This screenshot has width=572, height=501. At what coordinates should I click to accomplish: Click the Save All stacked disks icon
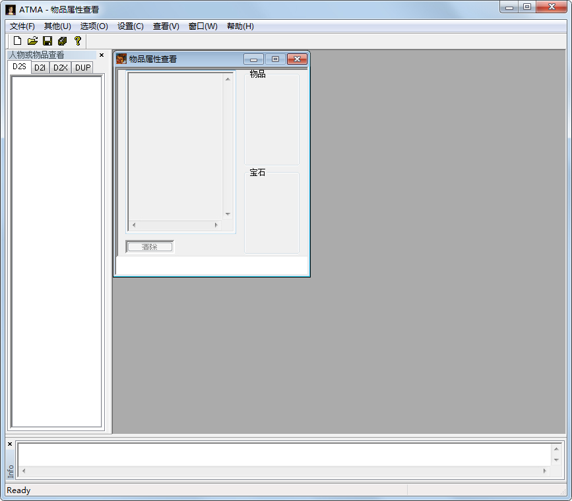pos(63,41)
